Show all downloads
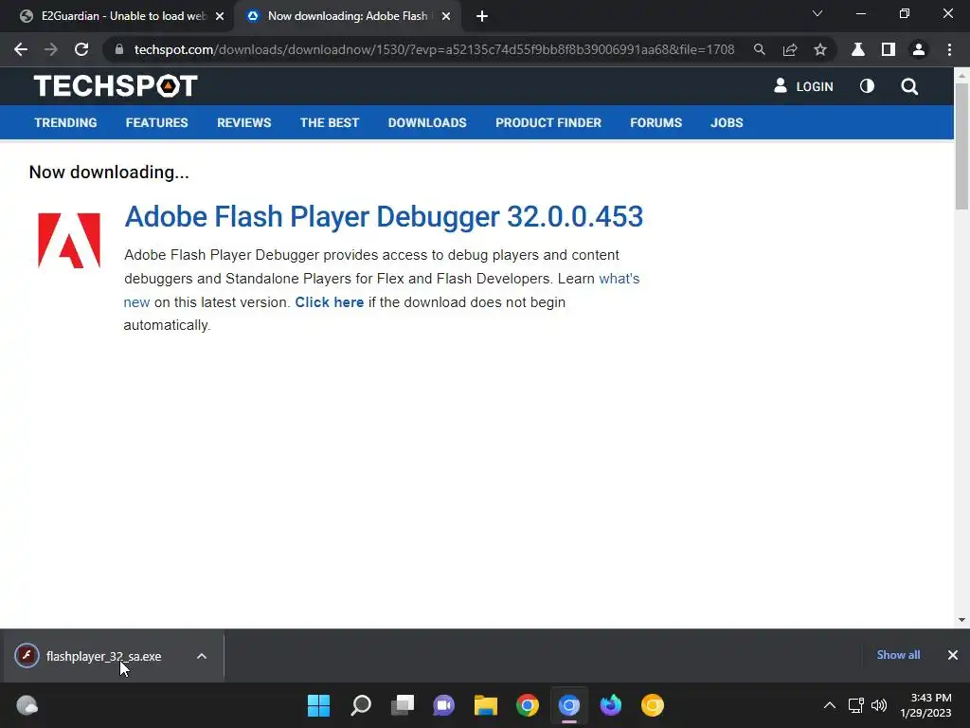Image resolution: width=970 pixels, height=728 pixels. point(898,655)
